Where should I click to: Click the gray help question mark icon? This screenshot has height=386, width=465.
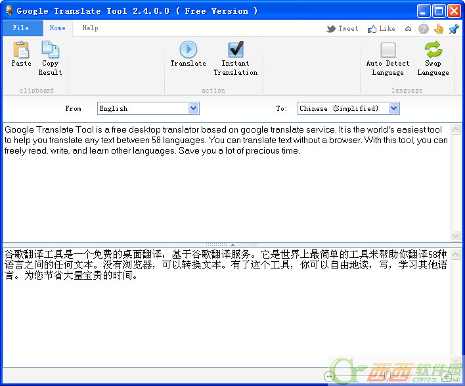click(424, 29)
